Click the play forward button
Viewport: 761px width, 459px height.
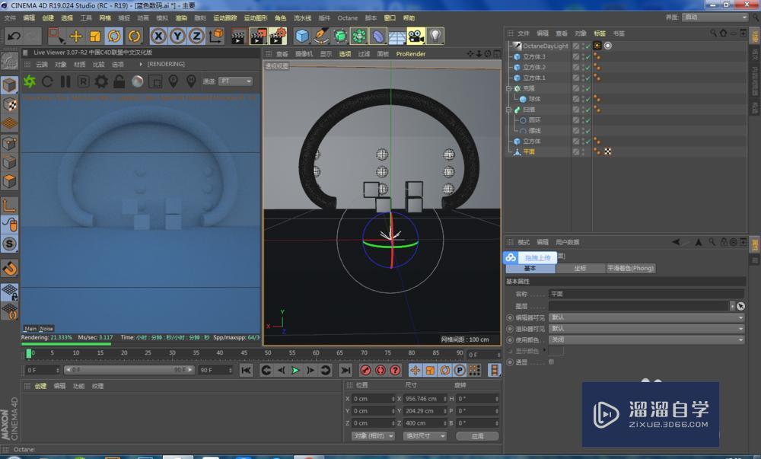[x=295, y=371]
